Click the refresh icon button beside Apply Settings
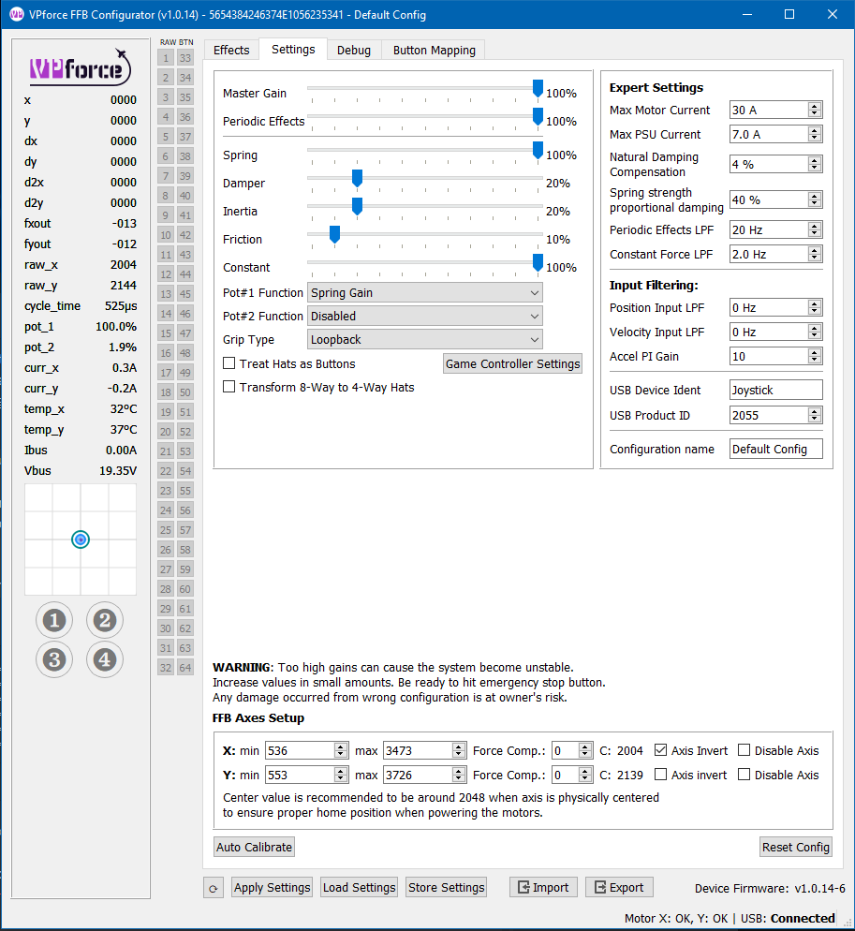The height and width of the screenshot is (931, 855). 214,888
